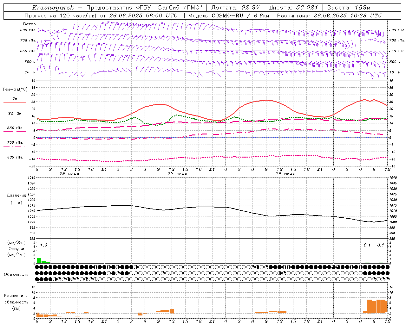Click the 'Давление' pressure panel label
This screenshot has height=324, width=406.
pyautogui.click(x=16, y=196)
